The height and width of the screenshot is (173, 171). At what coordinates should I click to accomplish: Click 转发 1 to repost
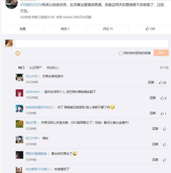[65, 29]
